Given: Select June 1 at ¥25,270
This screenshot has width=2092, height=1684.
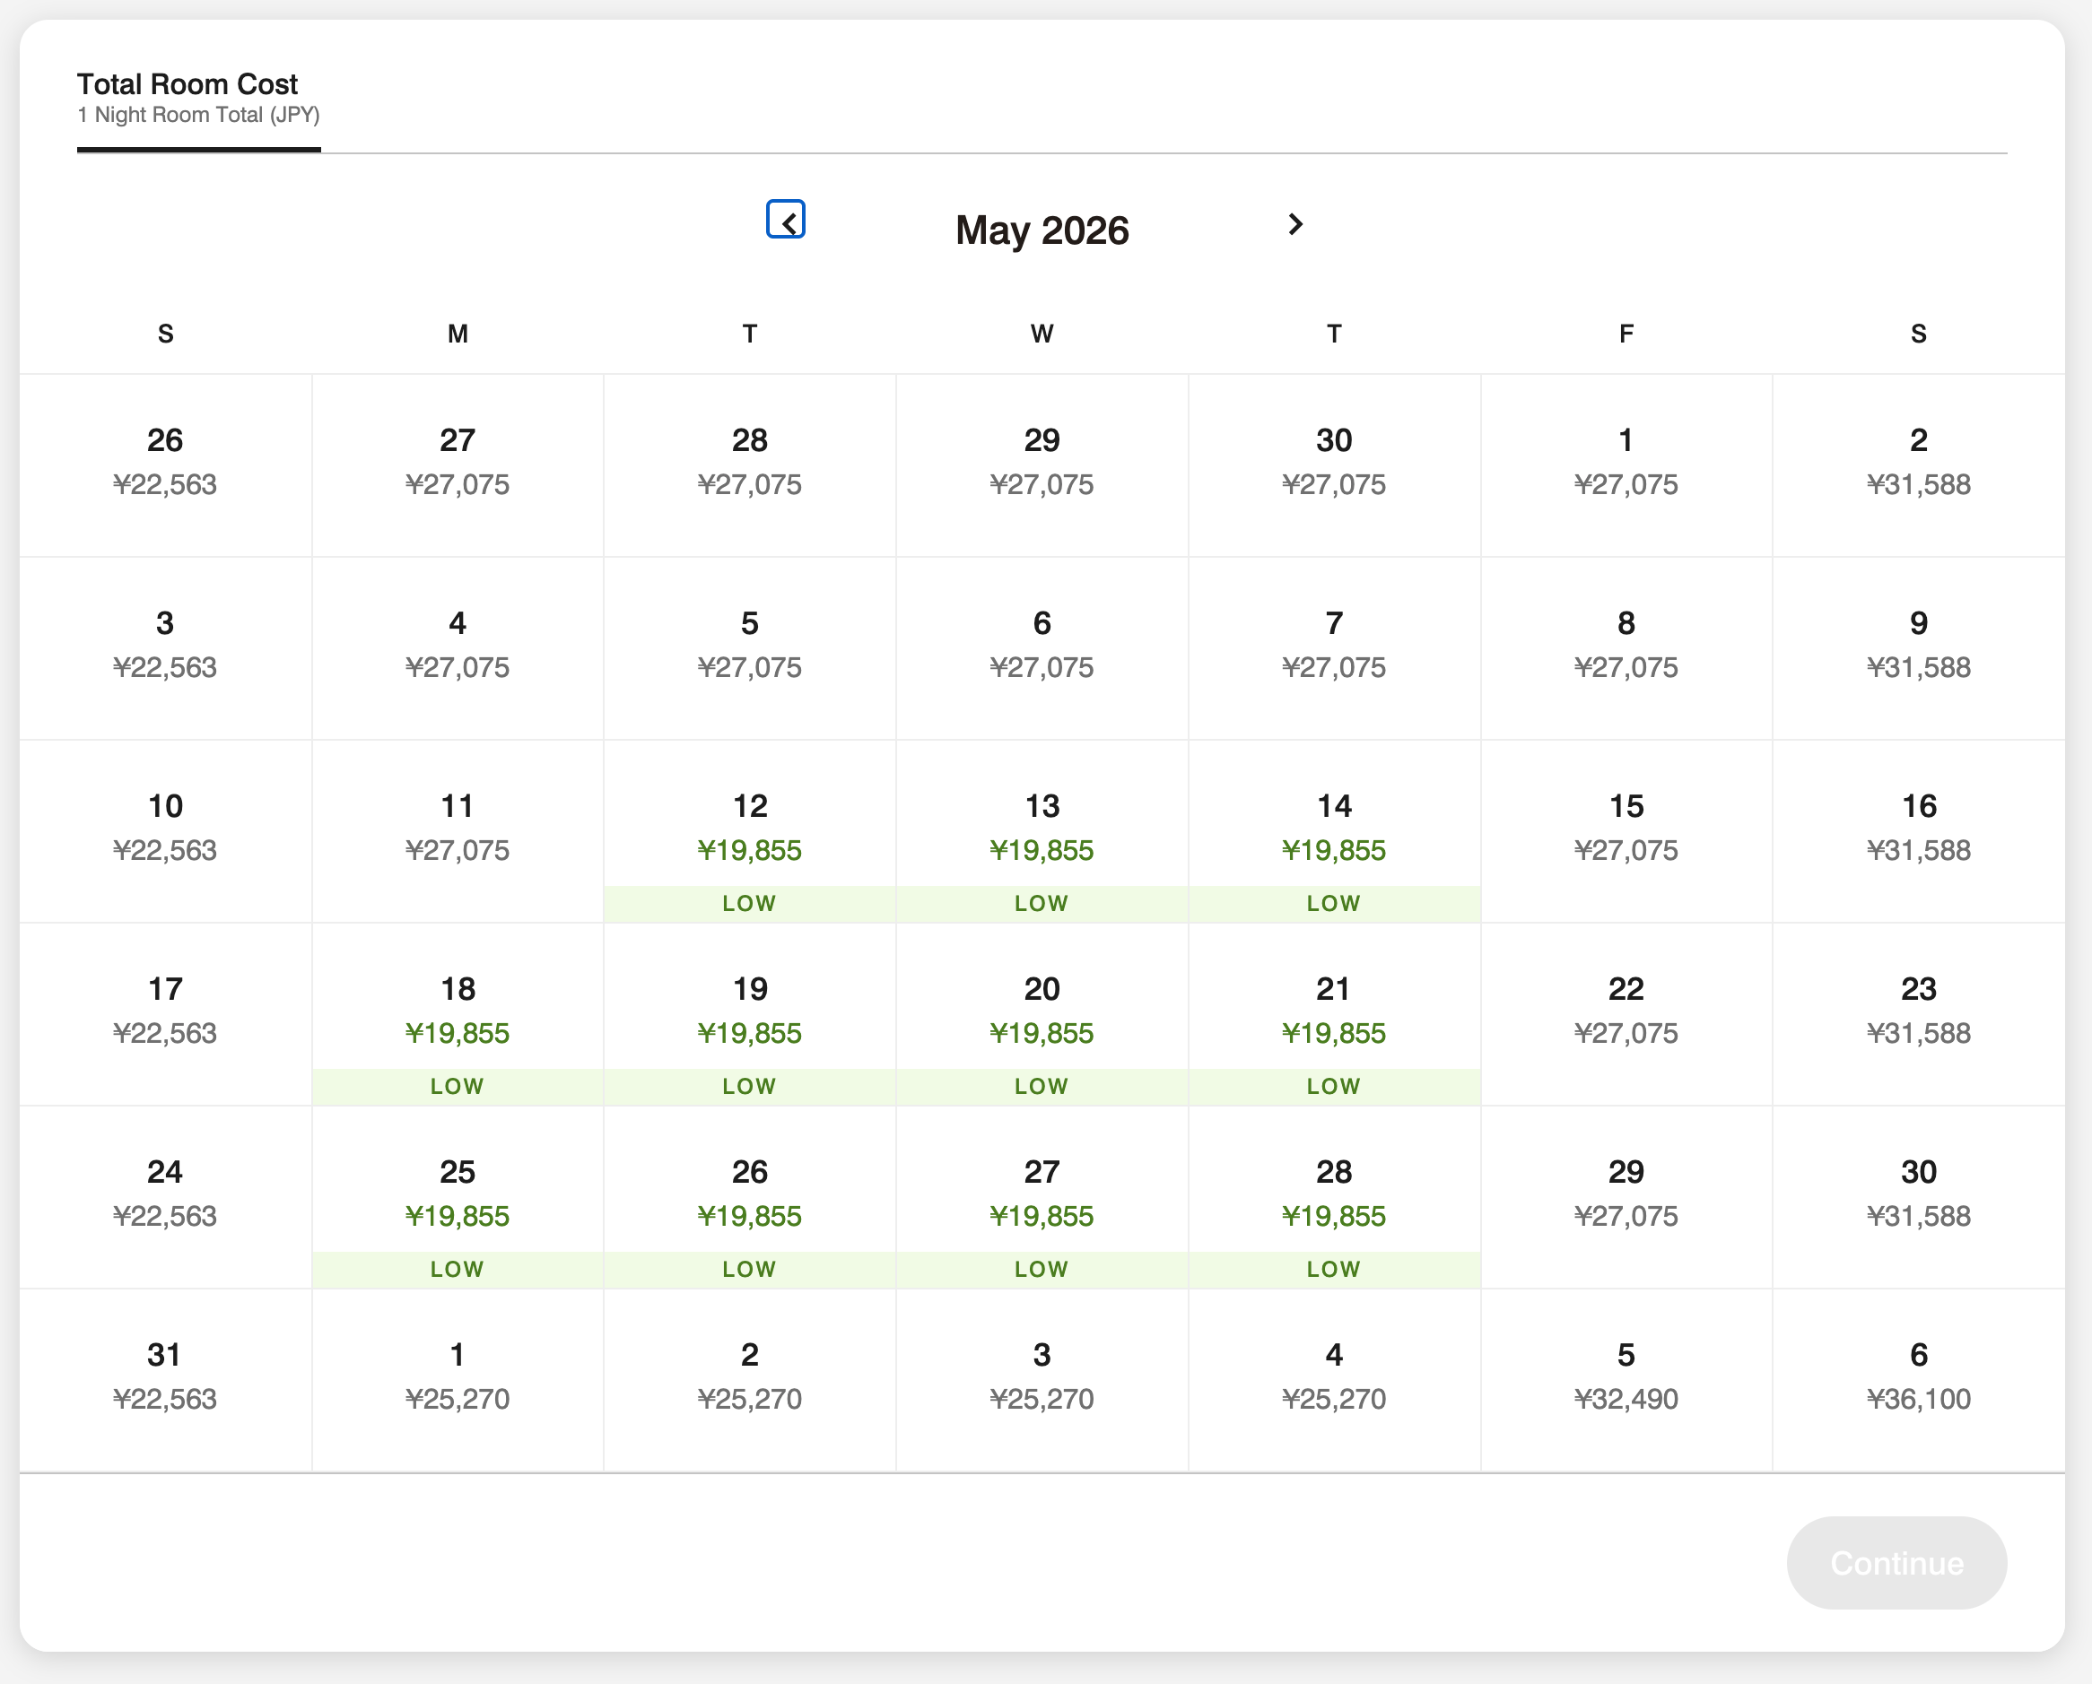Looking at the screenshot, I should point(457,1377).
